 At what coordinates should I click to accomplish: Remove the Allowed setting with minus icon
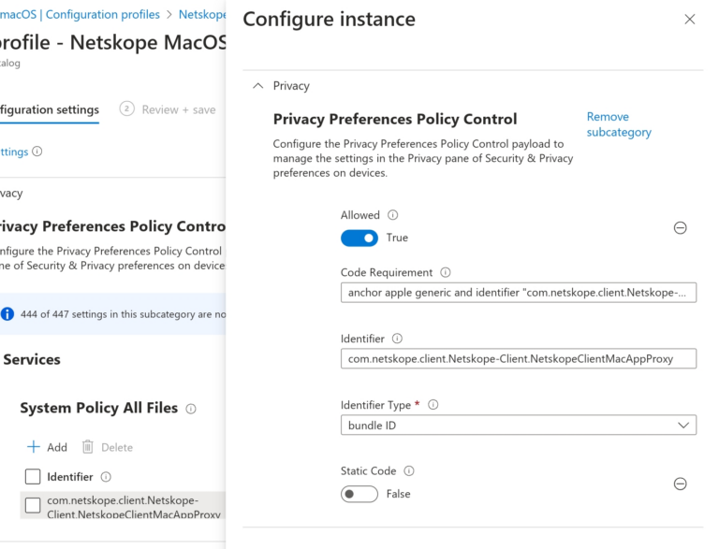click(x=681, y=227)
